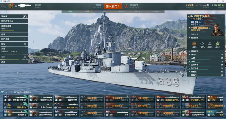The image size is (226, 119).
Task: Select the FLETCHER ship thumbnail
Action: 16,98
